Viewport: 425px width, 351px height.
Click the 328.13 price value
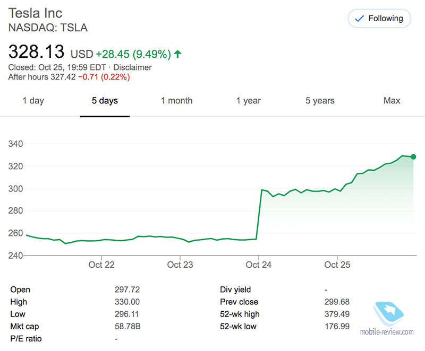(x=36, y=51)
